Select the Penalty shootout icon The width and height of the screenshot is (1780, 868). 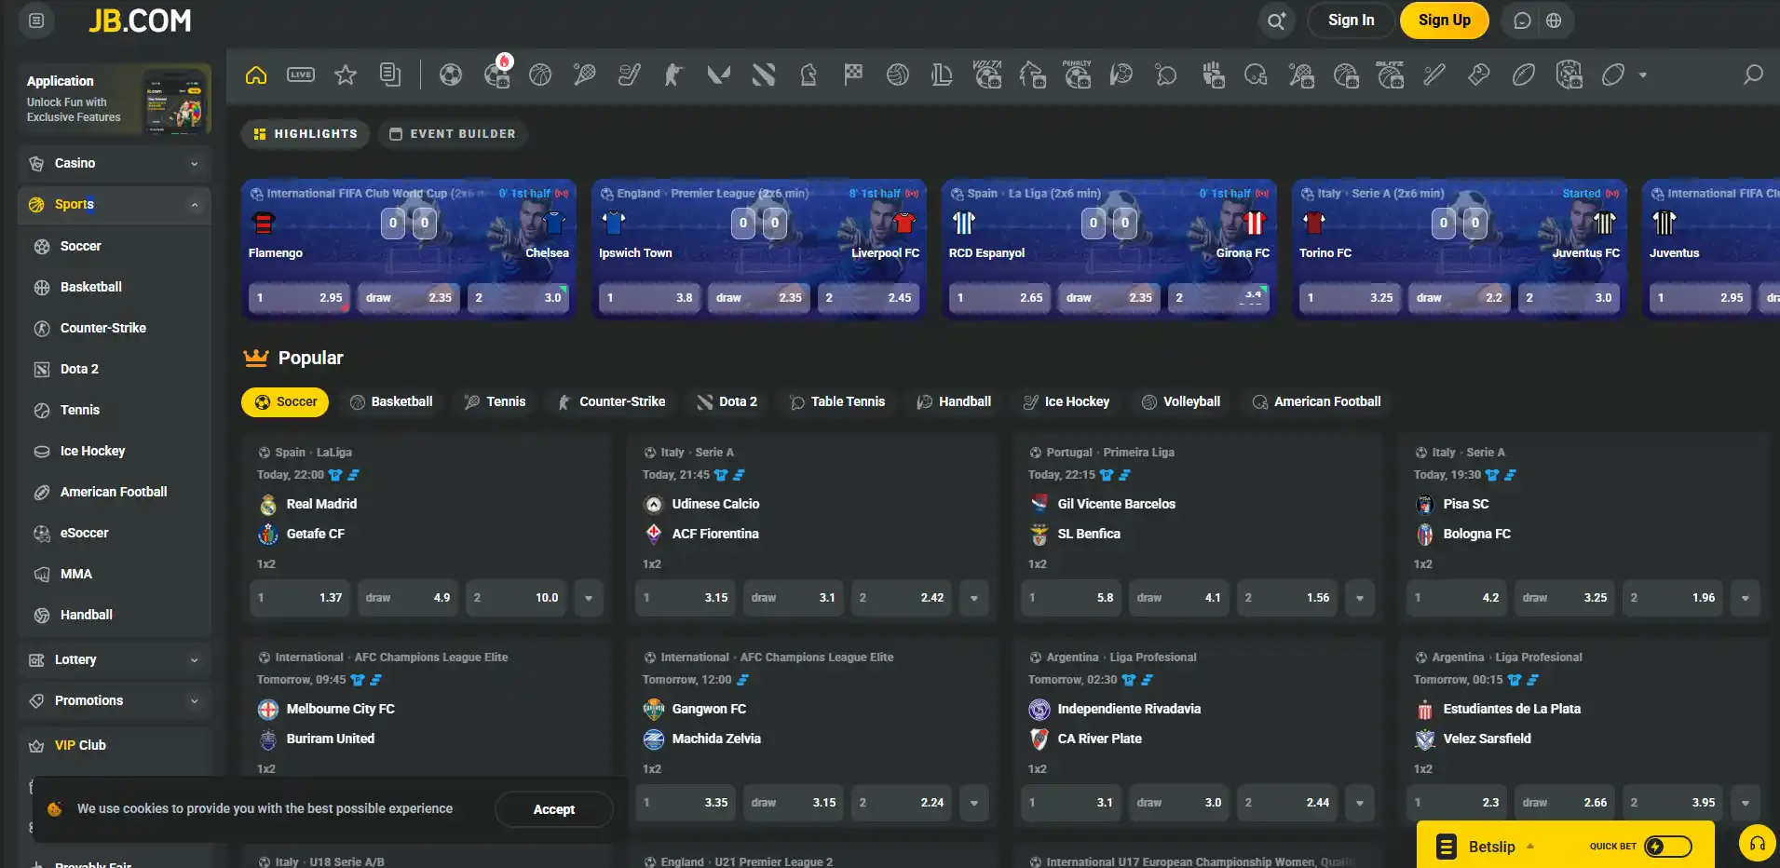click(x=1077, y=75)
